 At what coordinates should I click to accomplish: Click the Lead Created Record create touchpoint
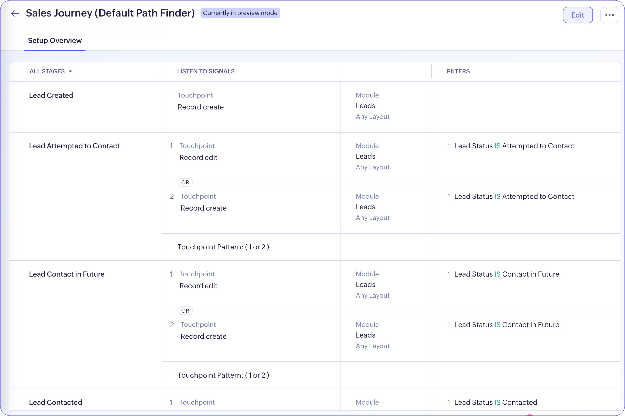[201, 107]
